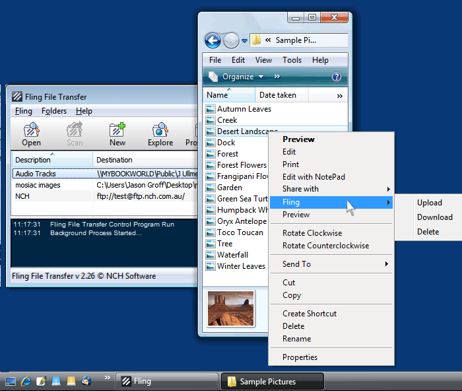
Task: Open the recent pages dropdown arrow beside Forward
Action: [244, 40]
